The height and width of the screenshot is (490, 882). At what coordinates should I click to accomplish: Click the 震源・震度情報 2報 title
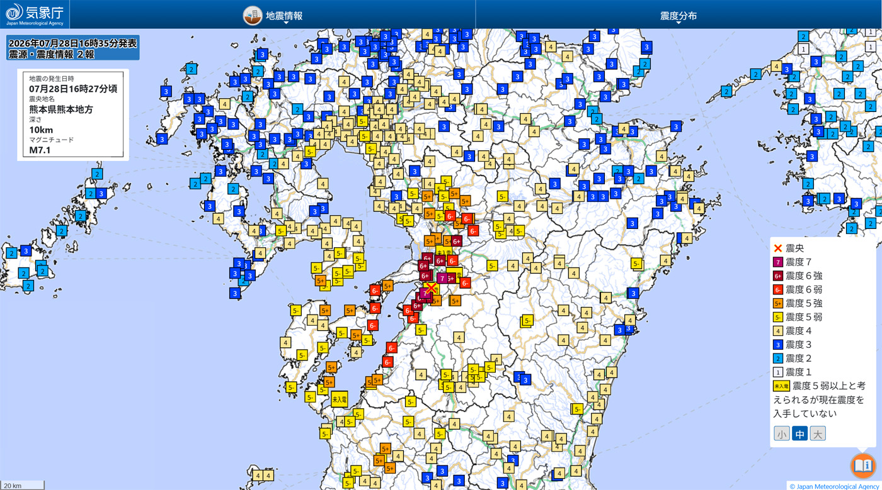pos(50,55)
